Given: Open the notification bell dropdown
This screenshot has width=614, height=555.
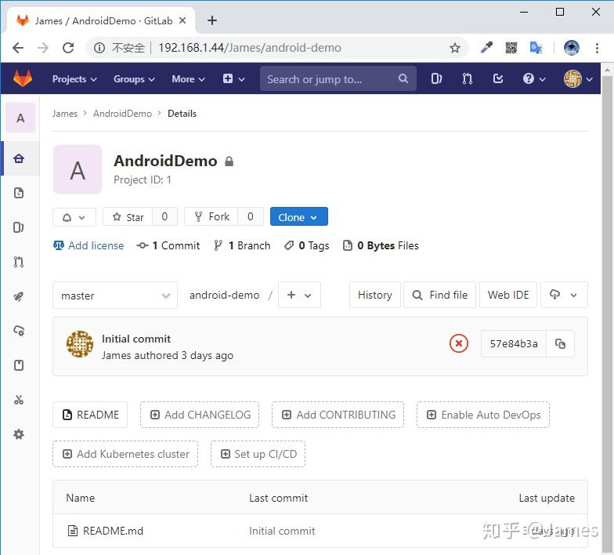Looking at the screenshot, I should coord(74,217).
